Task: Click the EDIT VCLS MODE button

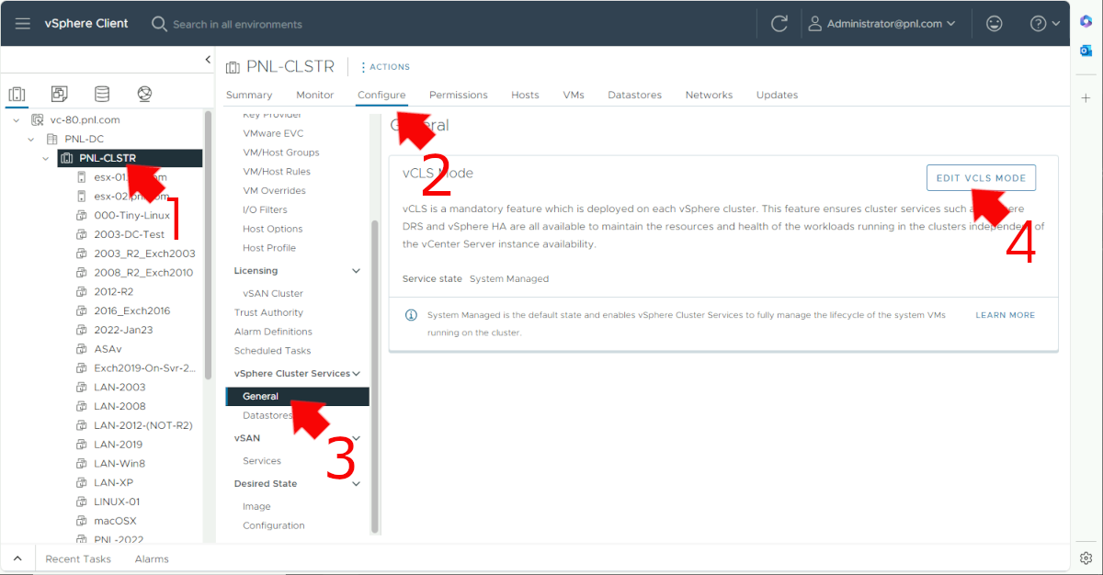Action: click(981, 177)
